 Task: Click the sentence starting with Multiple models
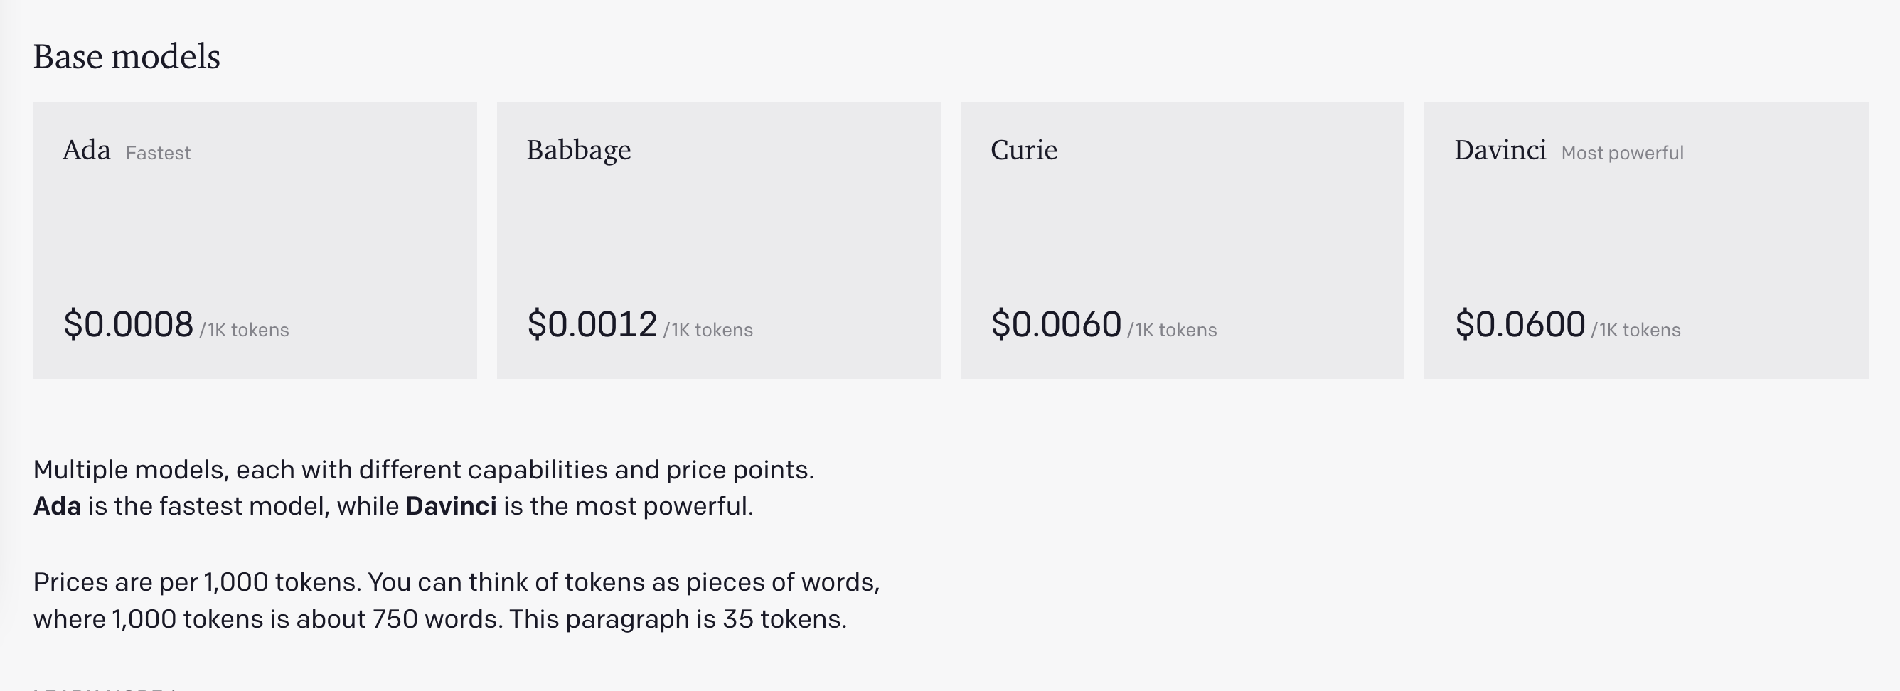(423, 470)
